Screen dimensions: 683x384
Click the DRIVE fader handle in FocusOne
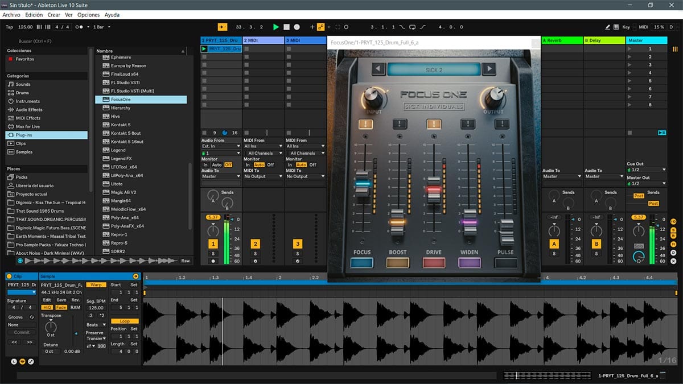point(434,191)
